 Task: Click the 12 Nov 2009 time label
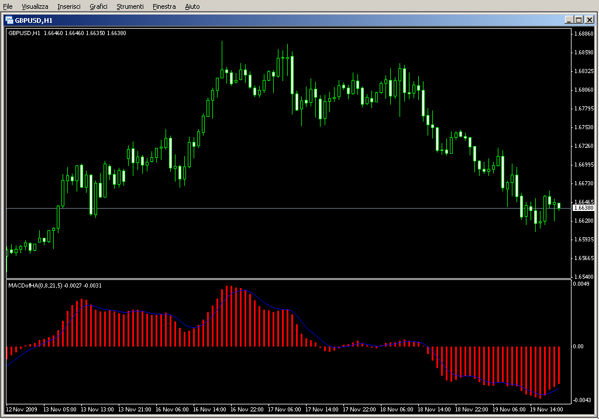click(x=22, y=410)
